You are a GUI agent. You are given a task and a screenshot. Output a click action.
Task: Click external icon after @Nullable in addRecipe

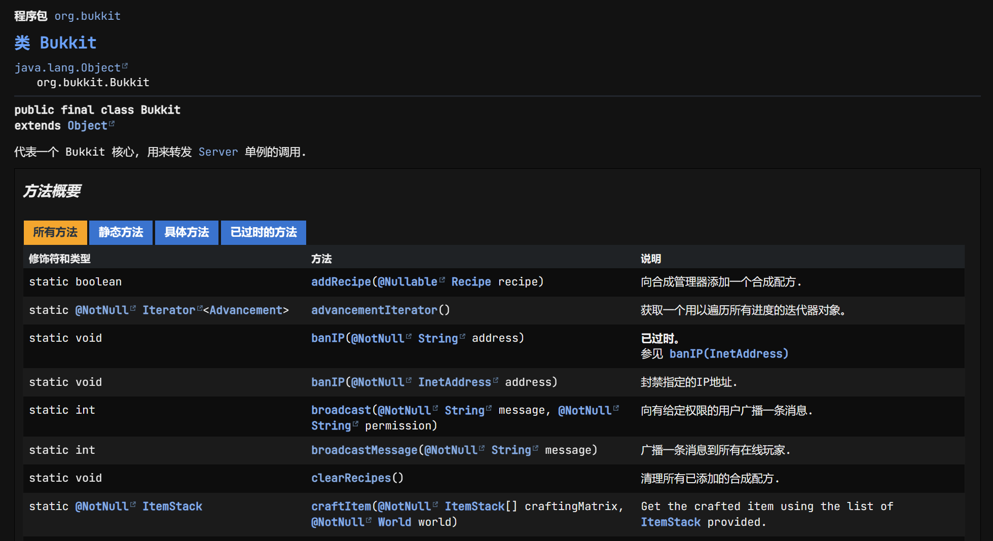tap(442, 280)
